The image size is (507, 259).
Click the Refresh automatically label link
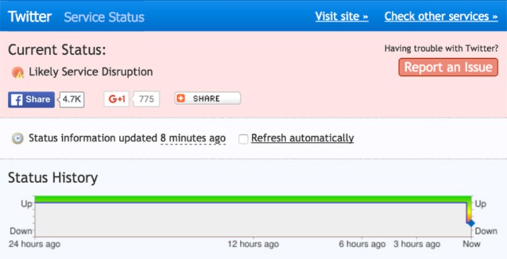tap(302, 138)
